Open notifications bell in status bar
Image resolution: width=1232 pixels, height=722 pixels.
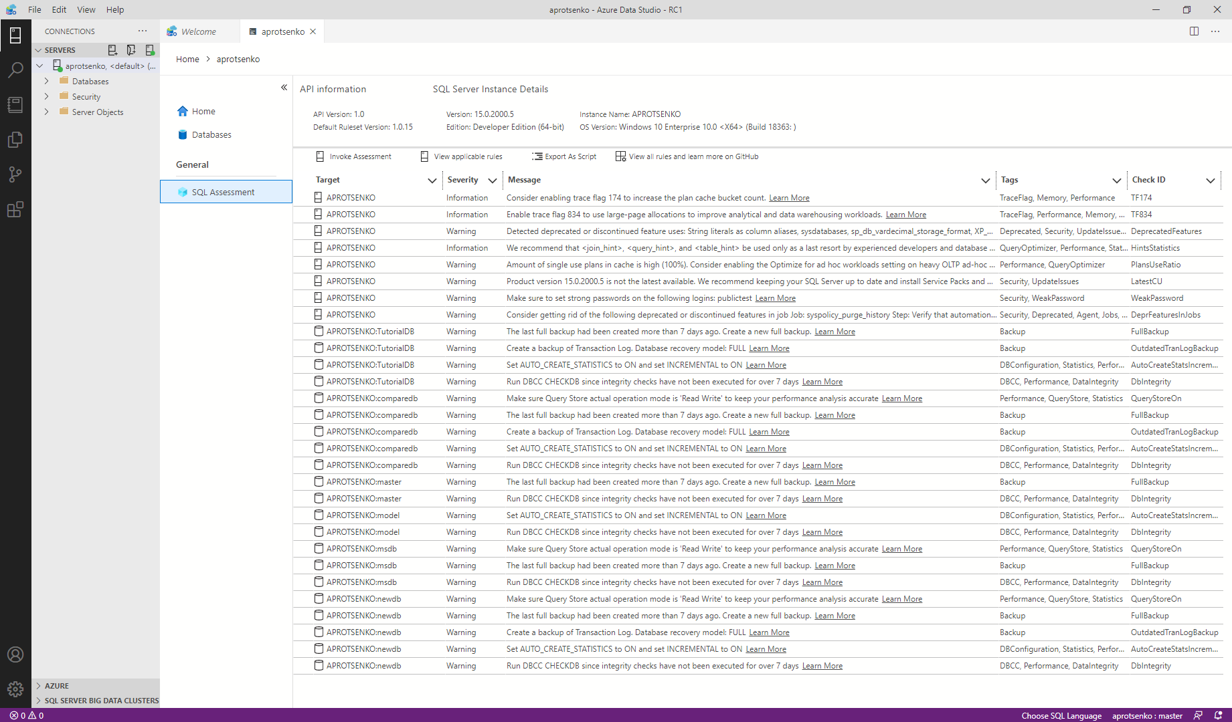(1219, 715)
